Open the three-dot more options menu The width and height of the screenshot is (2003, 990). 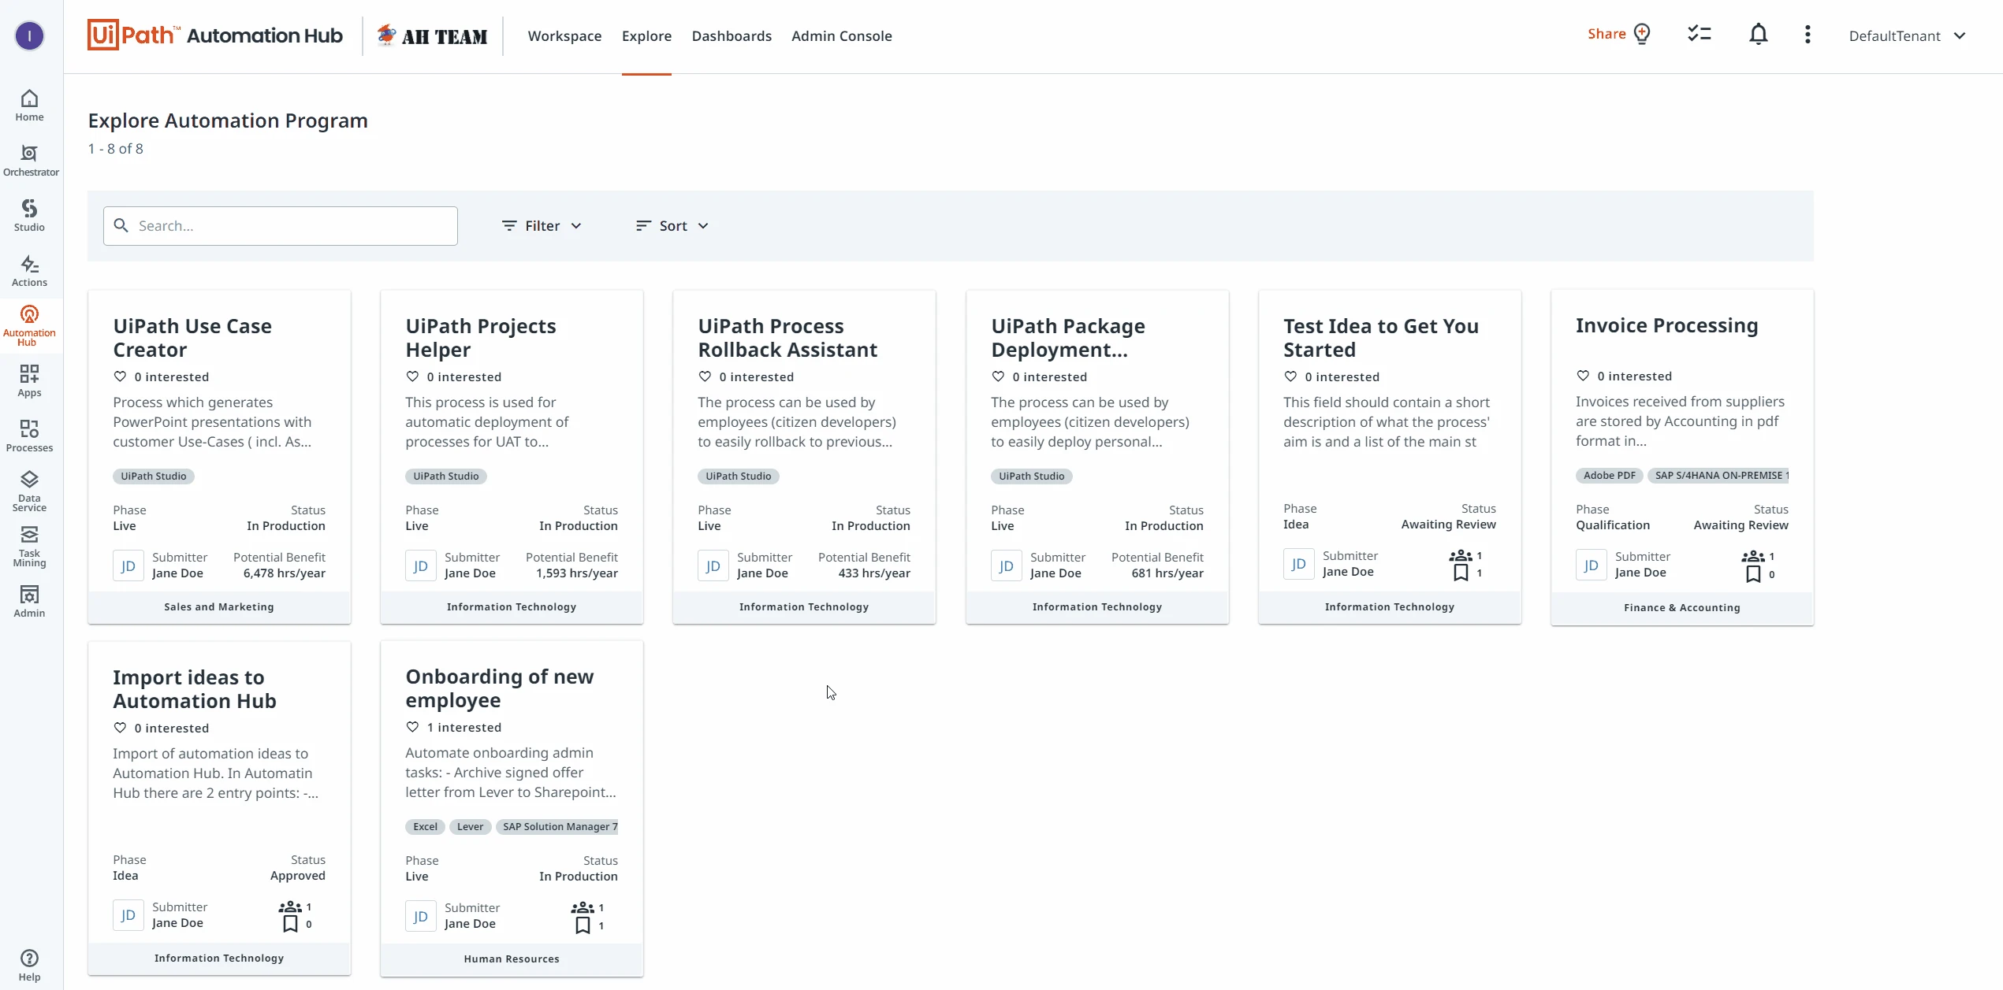coord(1808,34)
